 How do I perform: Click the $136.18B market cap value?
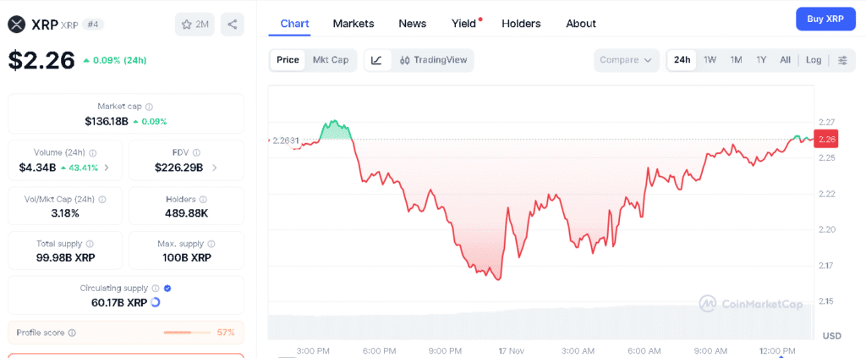point(107,121)
